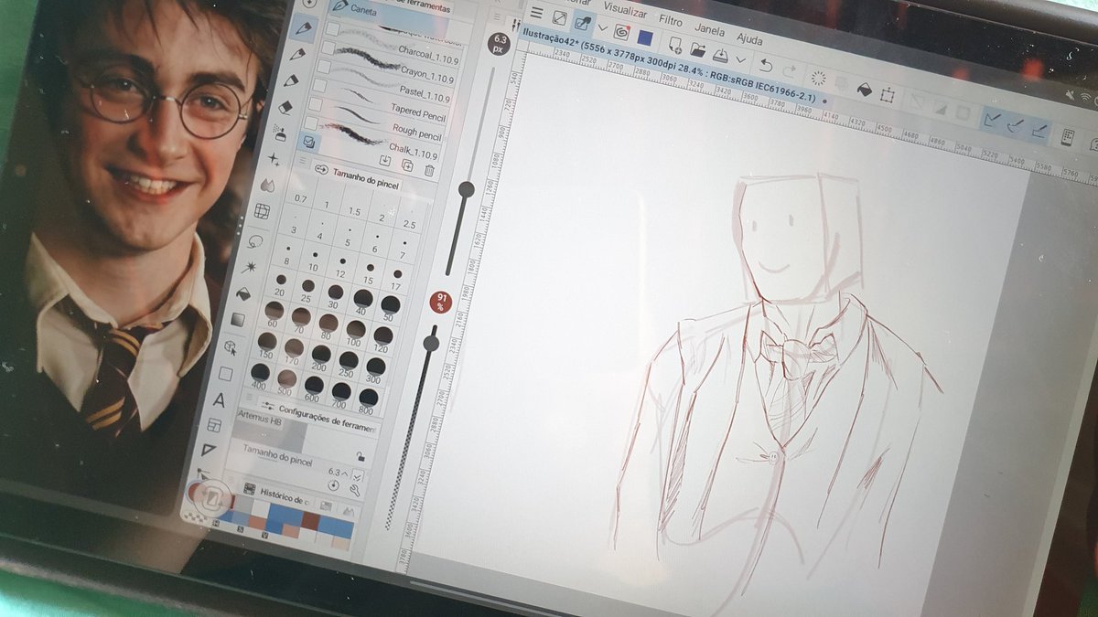Open the Visualizar menu
Screen dimensions: 1098x617
[x=625, y=12]
